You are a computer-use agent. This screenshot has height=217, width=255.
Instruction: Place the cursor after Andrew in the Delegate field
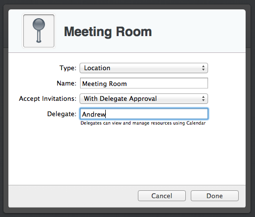pos(106,114)
